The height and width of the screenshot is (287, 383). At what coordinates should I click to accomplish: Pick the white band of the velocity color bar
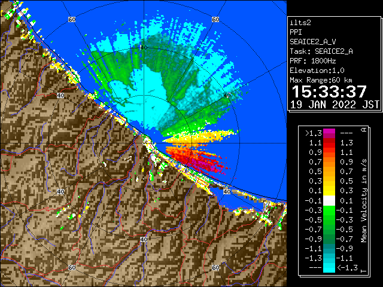[329, 201]
